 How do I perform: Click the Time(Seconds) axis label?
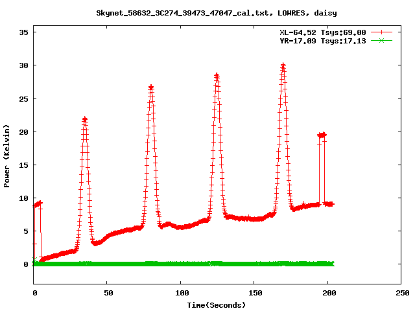(x=217, y=305)
